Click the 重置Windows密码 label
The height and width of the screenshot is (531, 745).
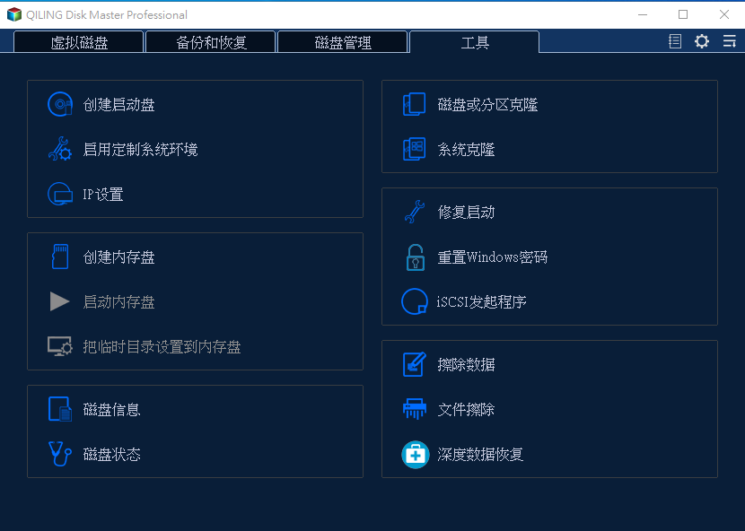(492, 257)
